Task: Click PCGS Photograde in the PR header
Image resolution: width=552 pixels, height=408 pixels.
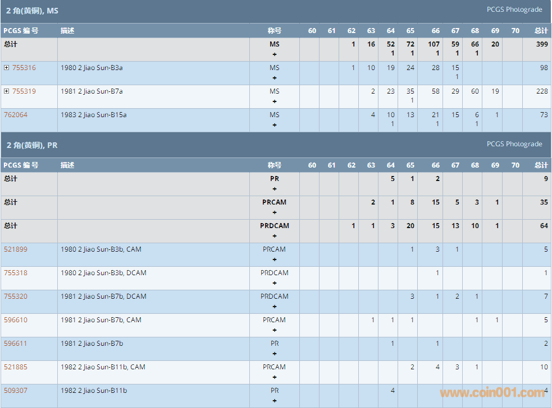Action: click(x=514, y=144)
